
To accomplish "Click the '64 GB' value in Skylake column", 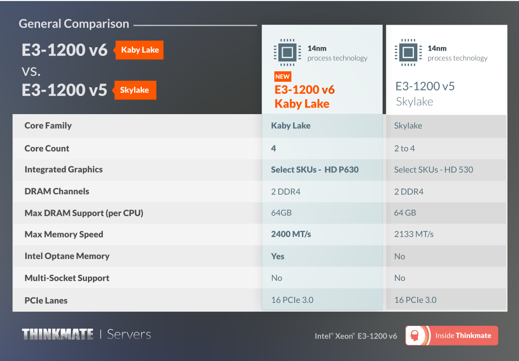I will pos(405,213).
